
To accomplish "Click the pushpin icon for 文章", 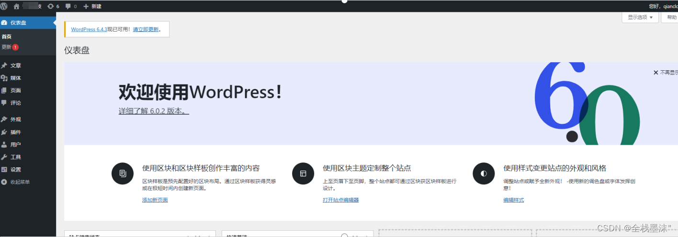I will click(x=4, y=65).
